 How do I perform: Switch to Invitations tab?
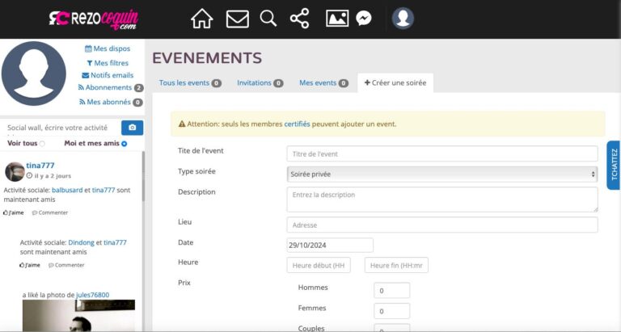point(260,82)
